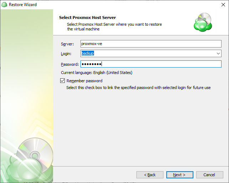Focus the Server field containing proxmox-ve
Image resolution: width=229 pixels, height=183 pixels.
(x=151, y=44)
